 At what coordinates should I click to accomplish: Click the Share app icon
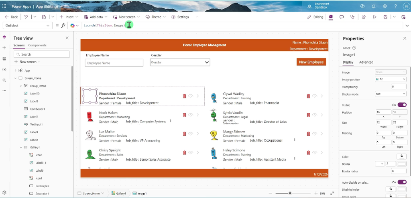[364, 17]
